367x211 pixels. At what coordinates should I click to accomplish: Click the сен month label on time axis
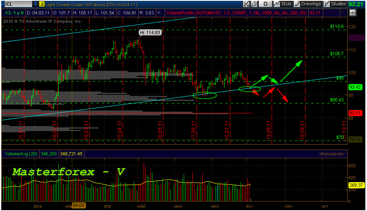click(288, 206)
